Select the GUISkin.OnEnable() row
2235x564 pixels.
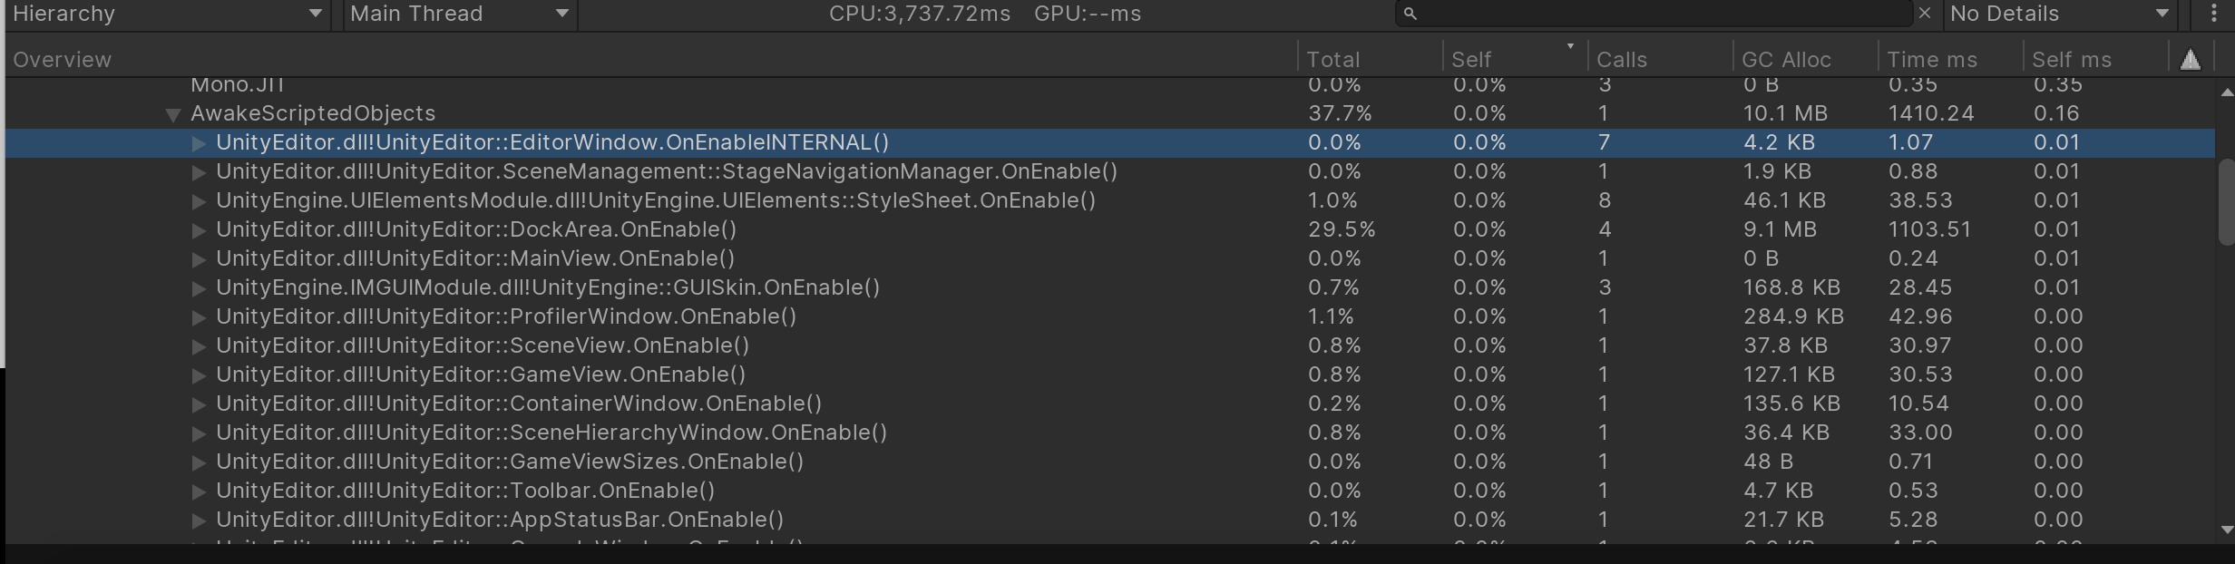(547, 287)
